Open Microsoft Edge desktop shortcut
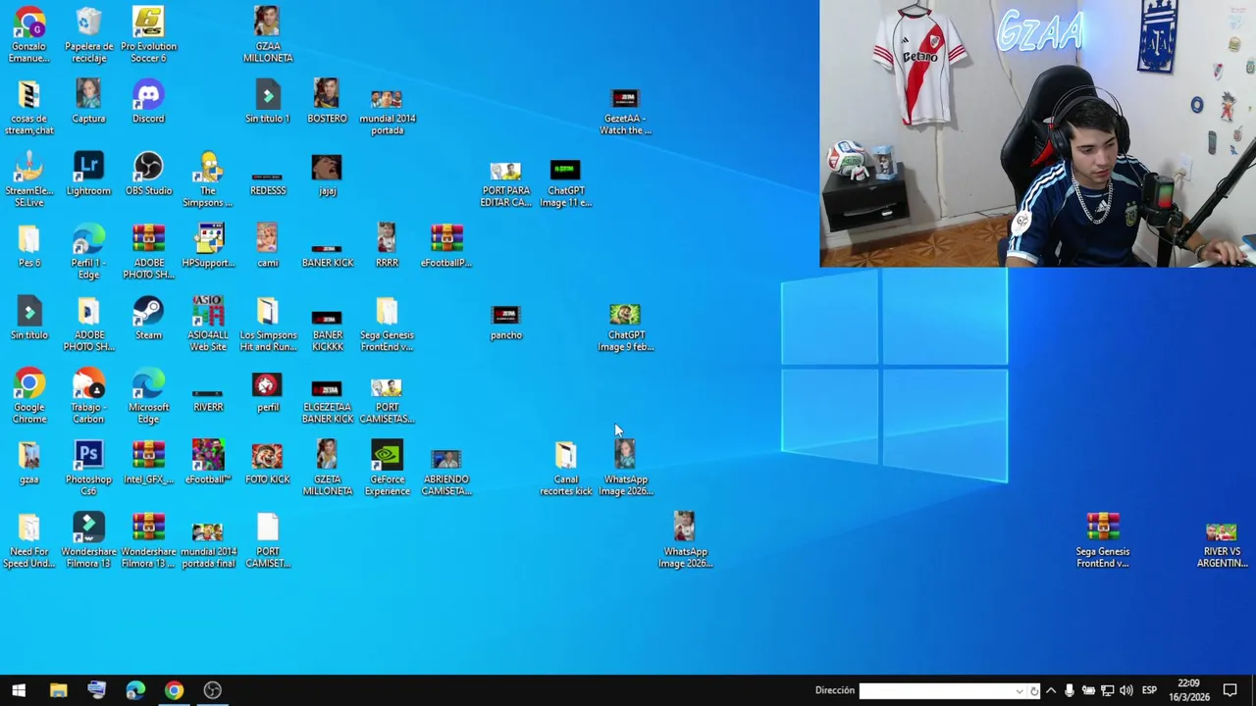The image size is (1256, 706). tap(148, 396)
